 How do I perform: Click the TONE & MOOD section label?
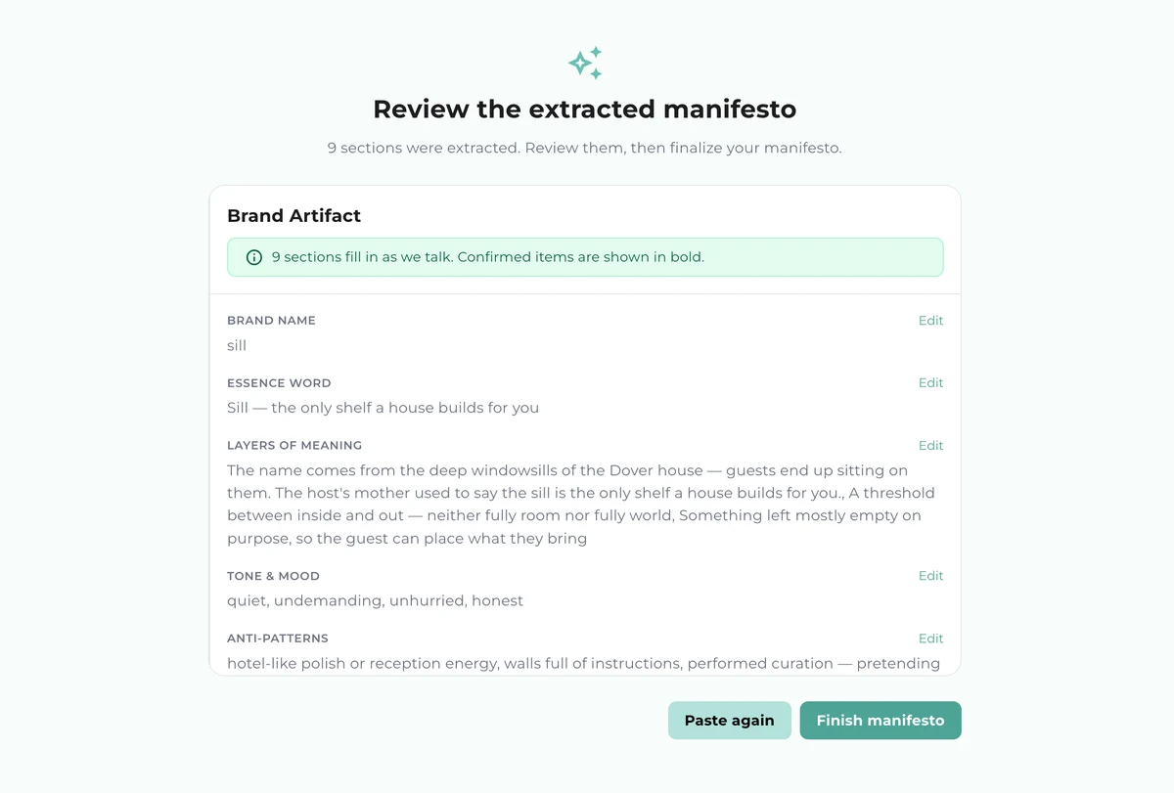273,576
